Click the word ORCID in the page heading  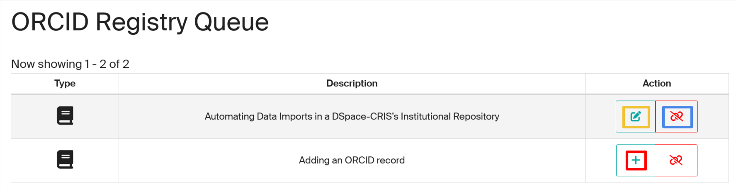(x=50, y=22)
